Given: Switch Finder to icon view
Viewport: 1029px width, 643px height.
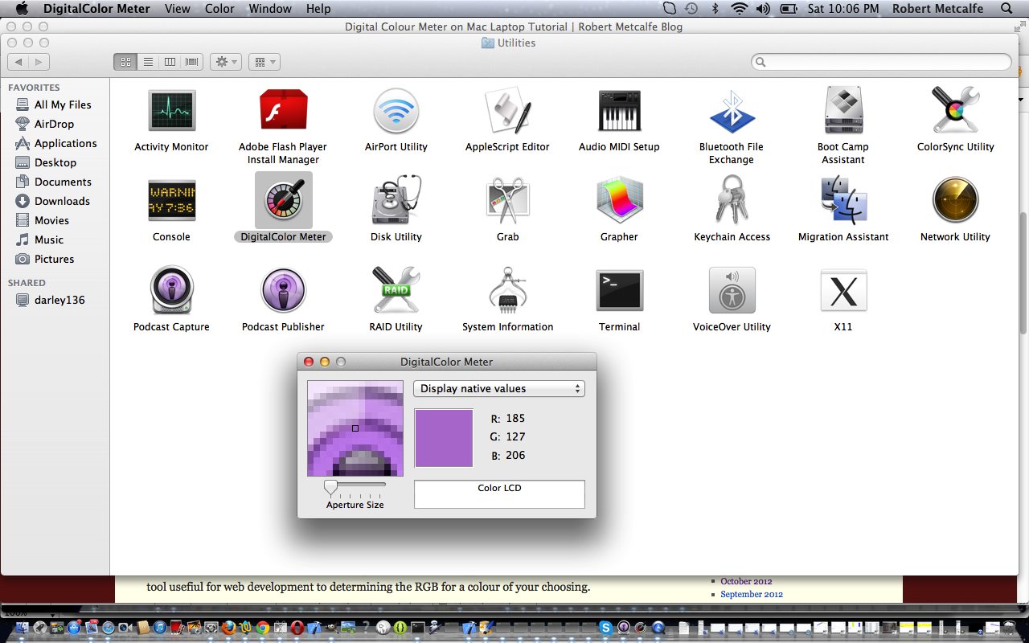Looking at the screenshot, I should pos(125,62).
